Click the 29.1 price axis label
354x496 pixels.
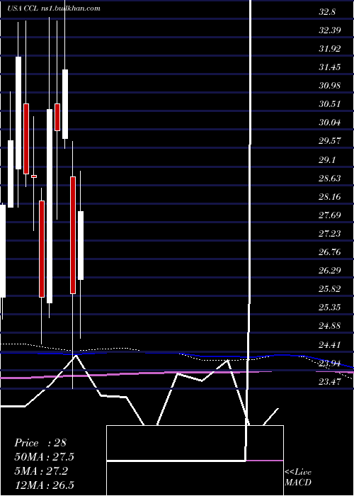(327, 159)
